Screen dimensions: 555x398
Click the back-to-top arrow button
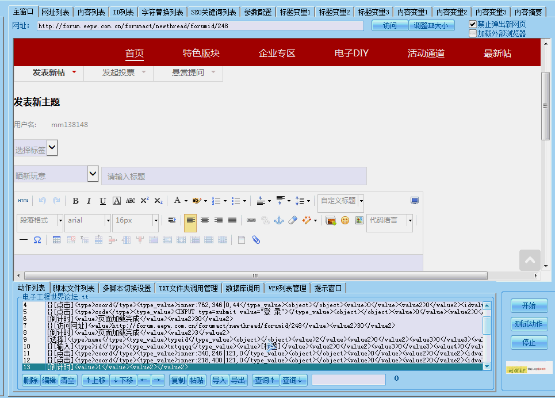coord(530,261)
